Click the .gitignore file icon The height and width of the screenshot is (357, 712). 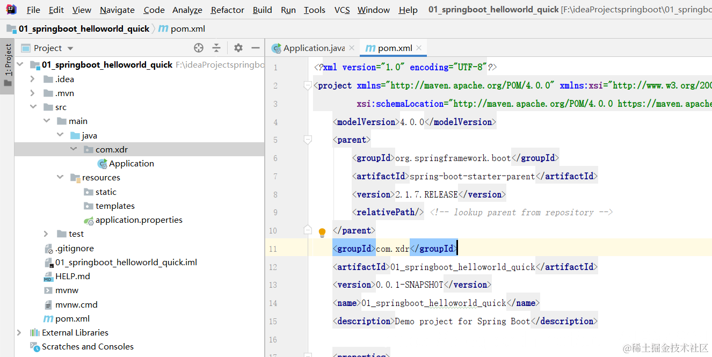pyautogui.click(x=48, y=249)
